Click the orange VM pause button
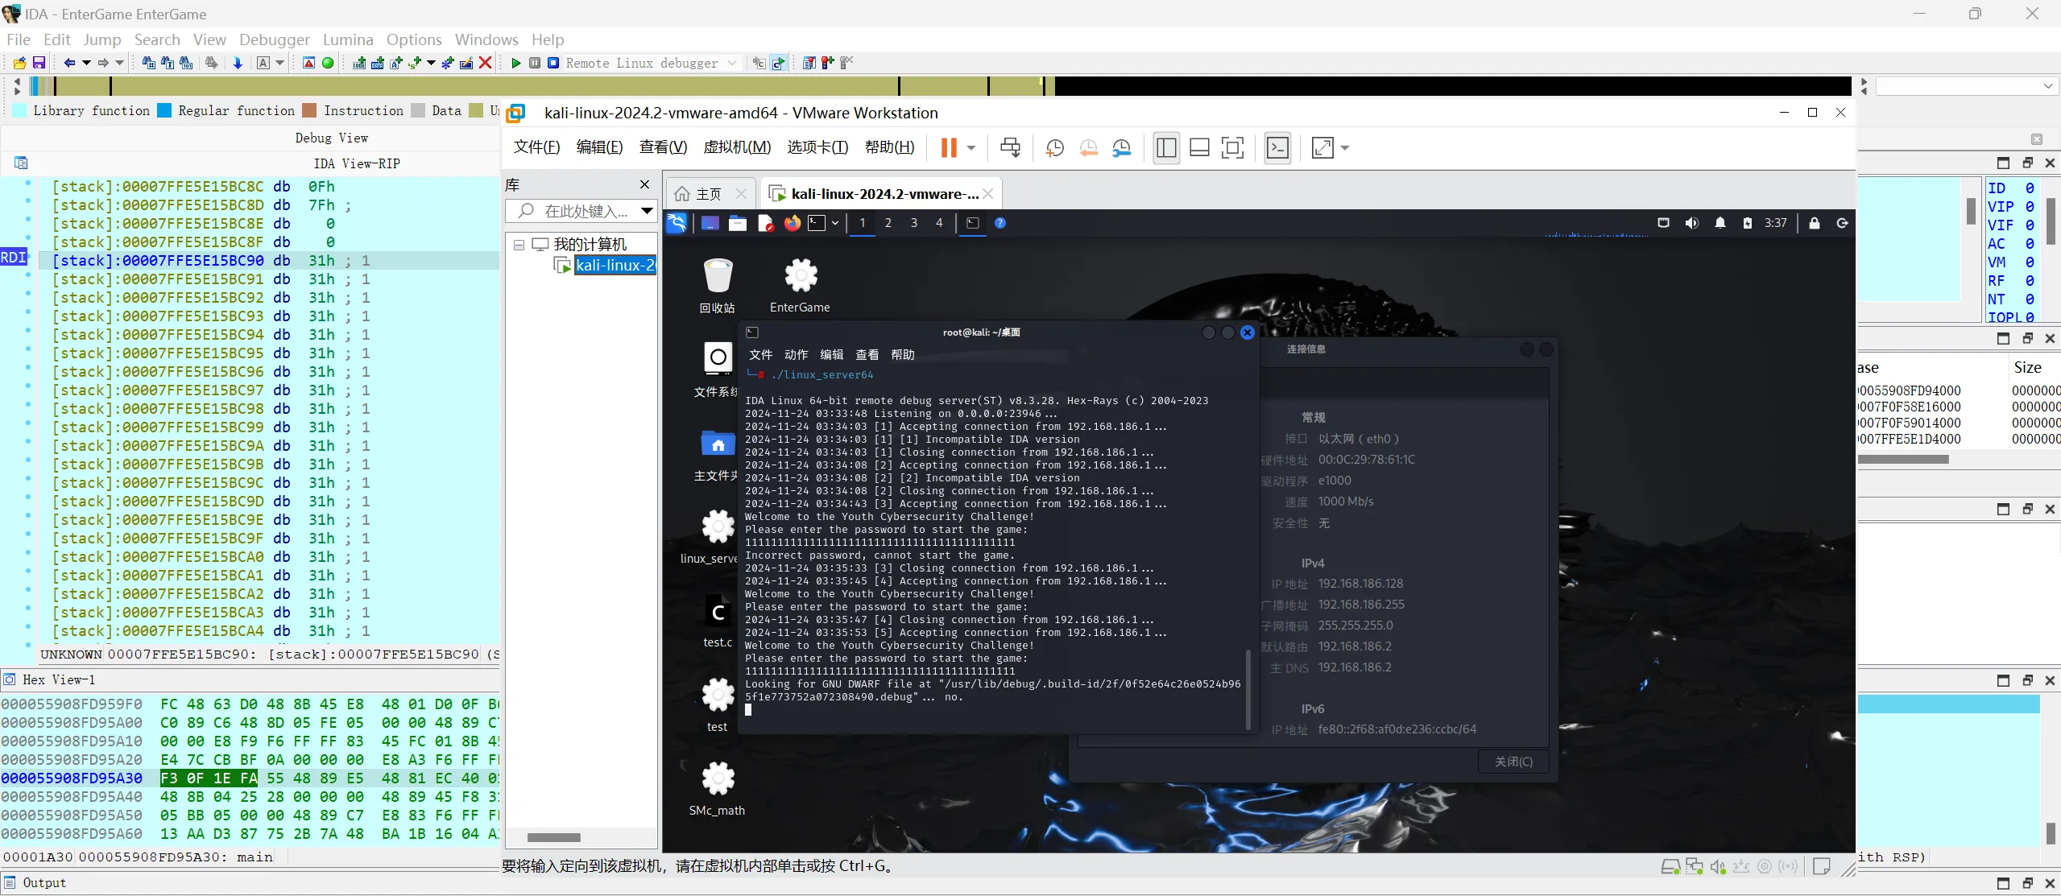Viewport: 2061px width, 896px height. 949,148
